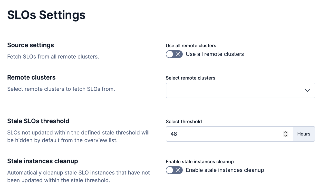Toggle the Use all remote clusters switch

[x=174, y=54]
